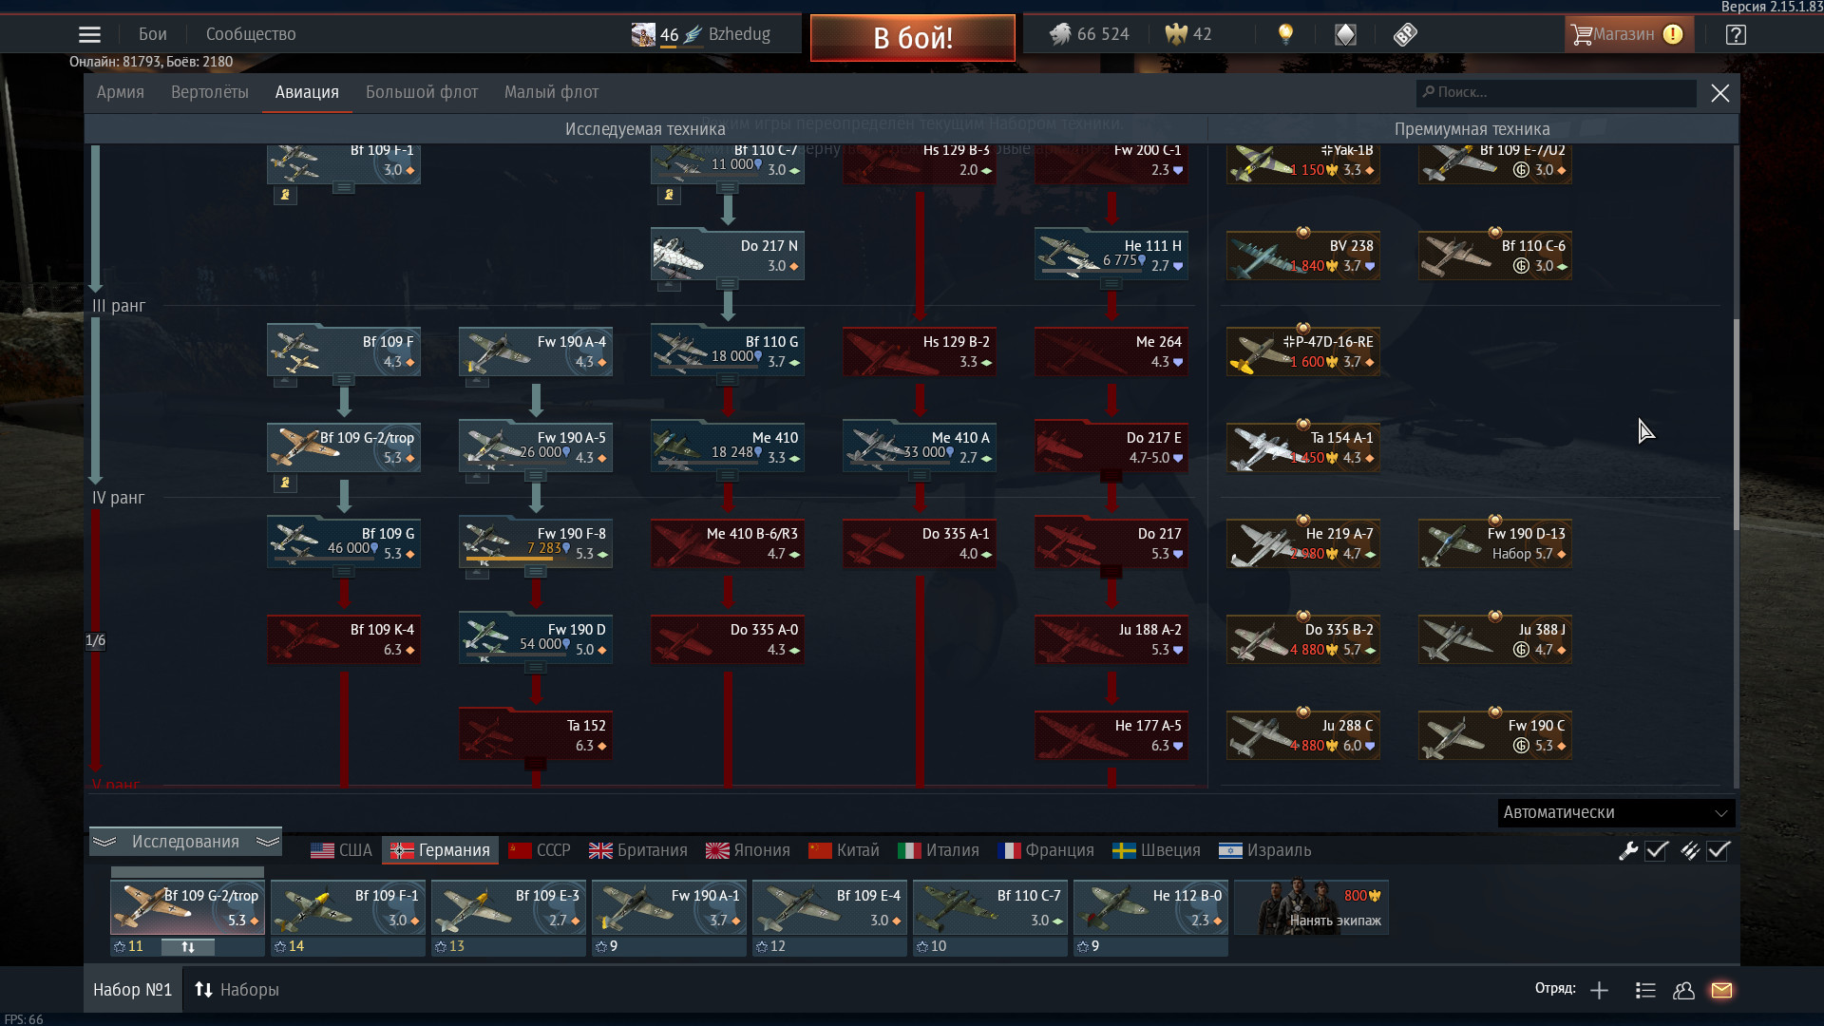Click the tech tree vertical scrollbar
1824x1026 pixels.
[x=1736, y=424]
